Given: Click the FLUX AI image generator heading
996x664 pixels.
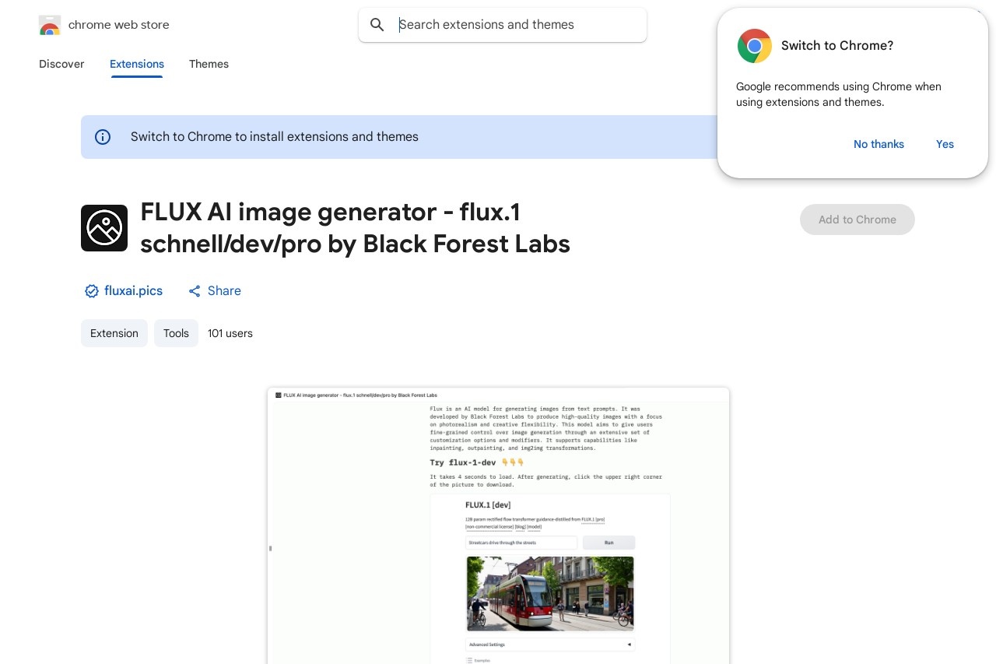Looking at the screenshot, I should 355,228.
